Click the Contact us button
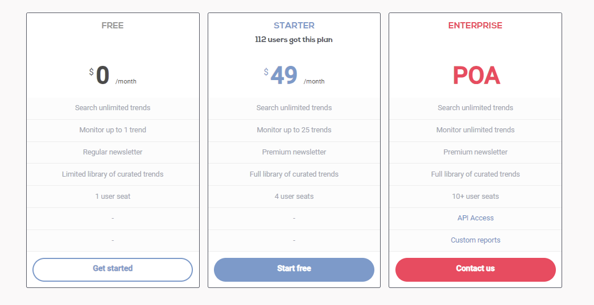The image size is (594, 305). [476, 269]
